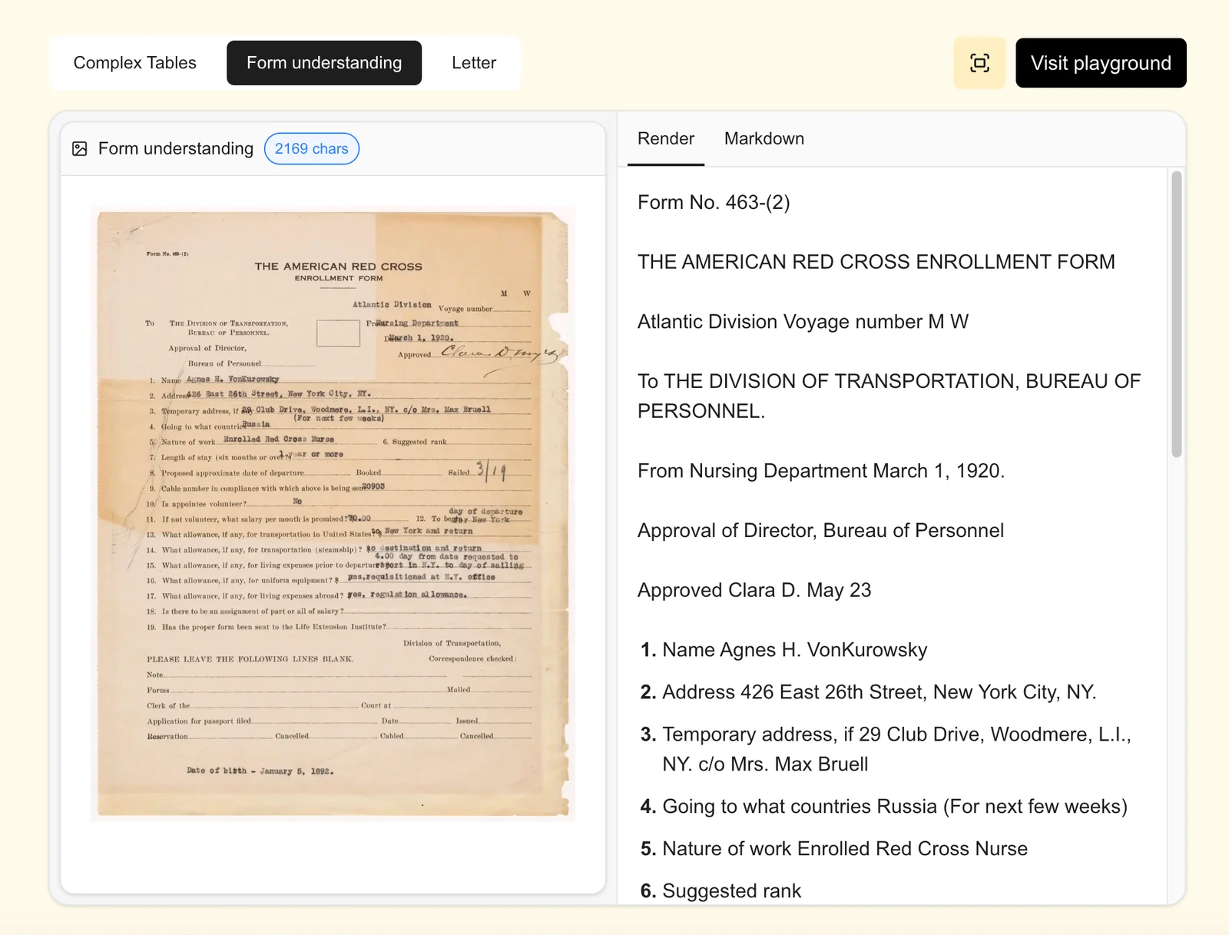
Task: Click the 2169 chars badge
Action: point(311,149)
